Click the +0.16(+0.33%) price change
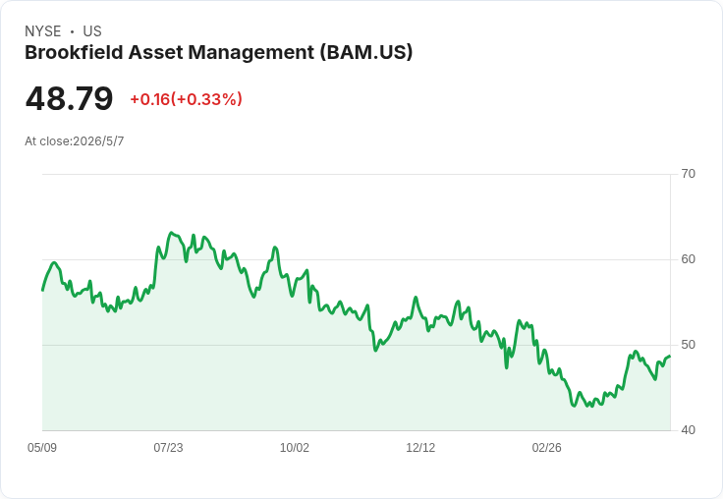The width and height of the screenshot is (723, 499). (187, 99)
